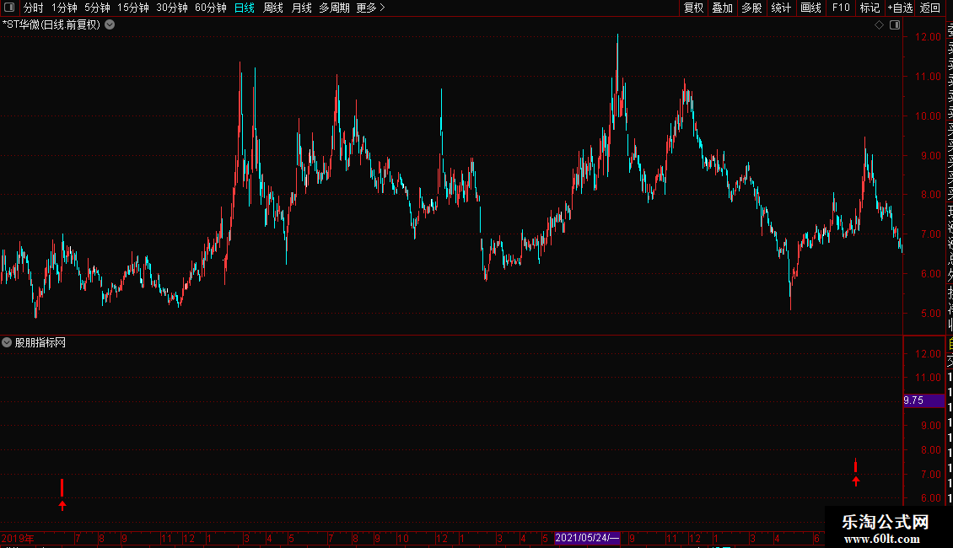Screen dimensions: 953x548
Task: Open the 画线 drawing tools
Action: pyautogui.click(x=810, y=8)
